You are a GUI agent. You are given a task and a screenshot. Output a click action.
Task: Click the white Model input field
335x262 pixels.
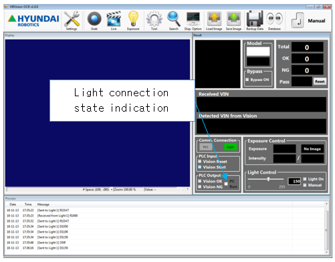click(x=258, y=51)
